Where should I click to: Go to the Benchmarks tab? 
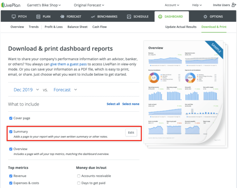click(x=104, y=17)
